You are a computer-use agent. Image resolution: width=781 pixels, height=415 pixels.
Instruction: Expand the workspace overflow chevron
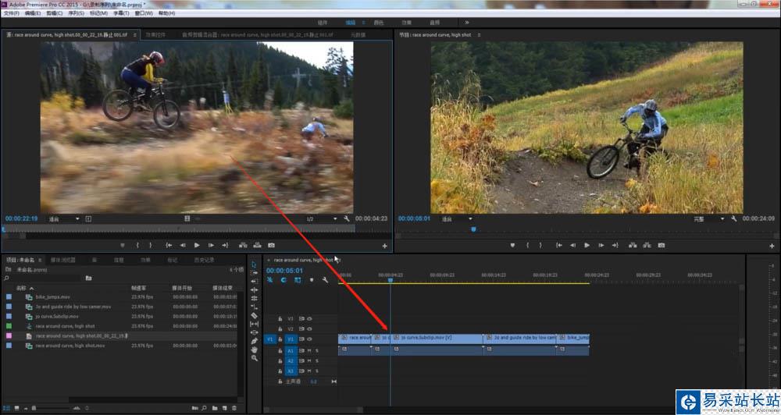(467, 23)
